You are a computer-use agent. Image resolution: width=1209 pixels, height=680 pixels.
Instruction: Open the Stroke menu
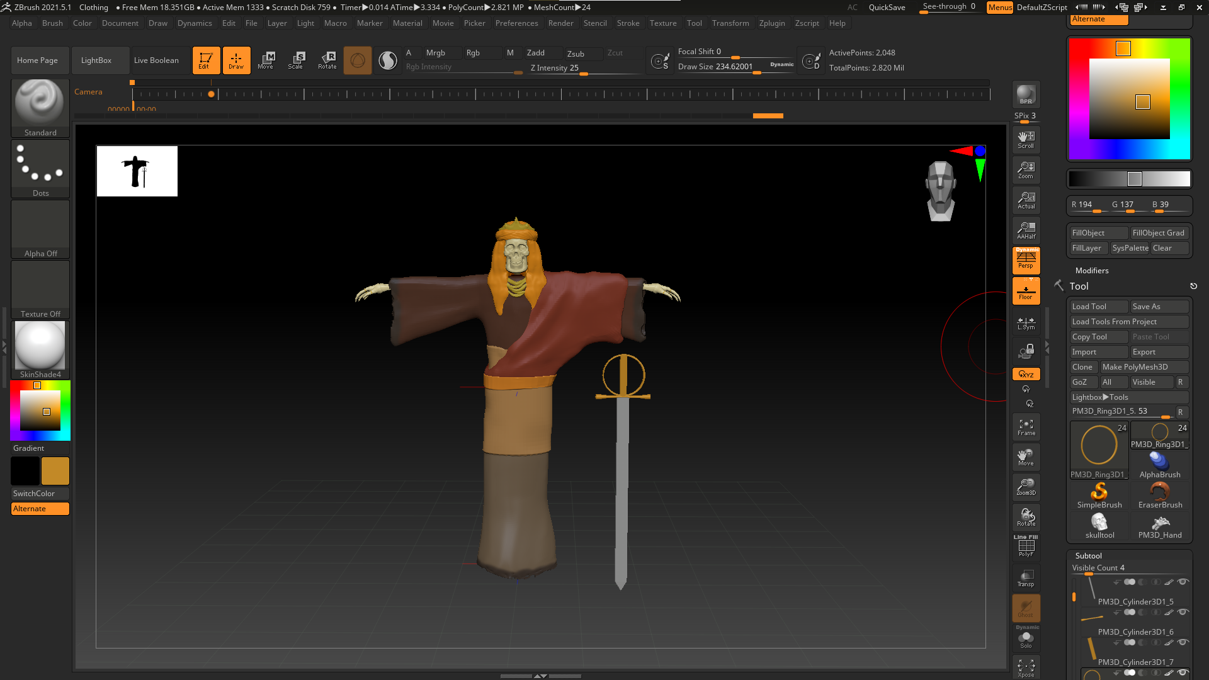[x=627, y=23]
